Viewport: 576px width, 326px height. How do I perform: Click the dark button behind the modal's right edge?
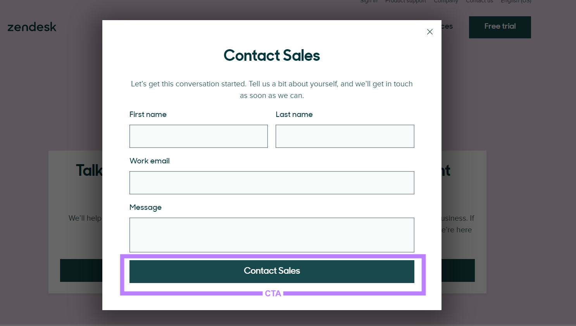457,270
